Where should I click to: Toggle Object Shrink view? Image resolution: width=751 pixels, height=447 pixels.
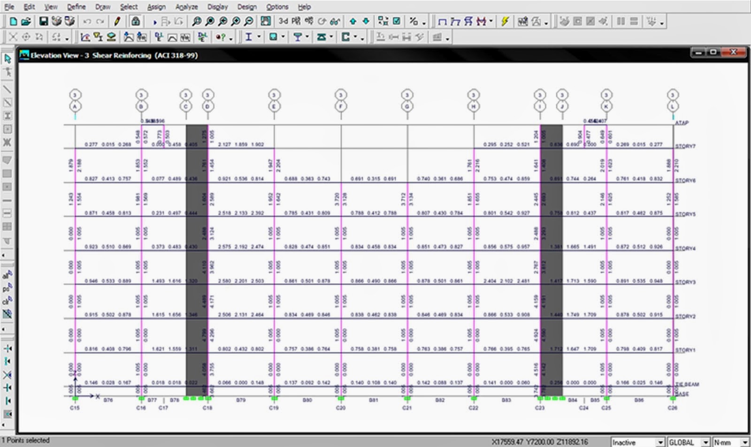click(383, 22)
